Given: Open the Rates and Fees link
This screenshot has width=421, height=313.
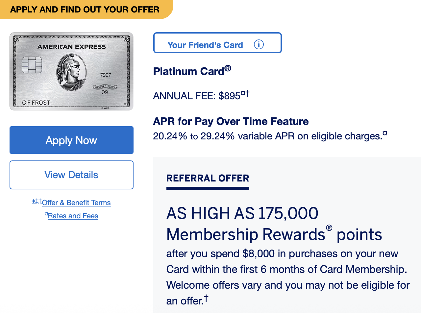Looking at the screenshot, I should [73, 216].
